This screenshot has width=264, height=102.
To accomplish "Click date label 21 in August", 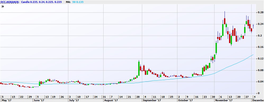I will tap(129, 97).
